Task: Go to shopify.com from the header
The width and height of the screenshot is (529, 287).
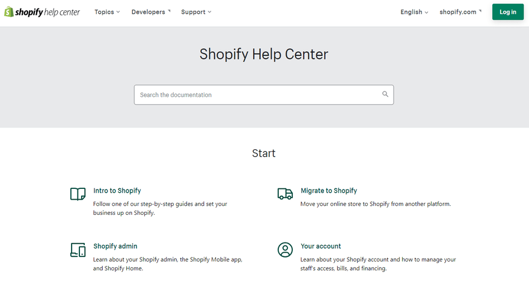Action: coord(457,12)
